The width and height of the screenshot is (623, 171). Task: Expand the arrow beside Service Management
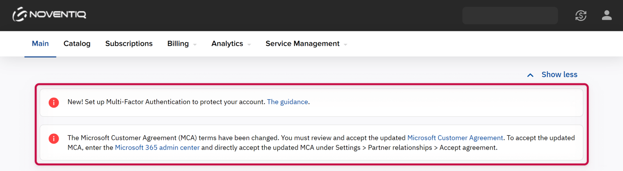point(345,45)
